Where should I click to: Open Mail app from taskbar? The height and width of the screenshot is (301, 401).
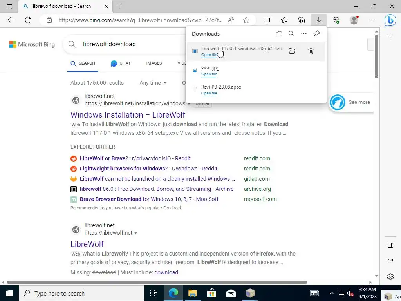click(231, 293)
